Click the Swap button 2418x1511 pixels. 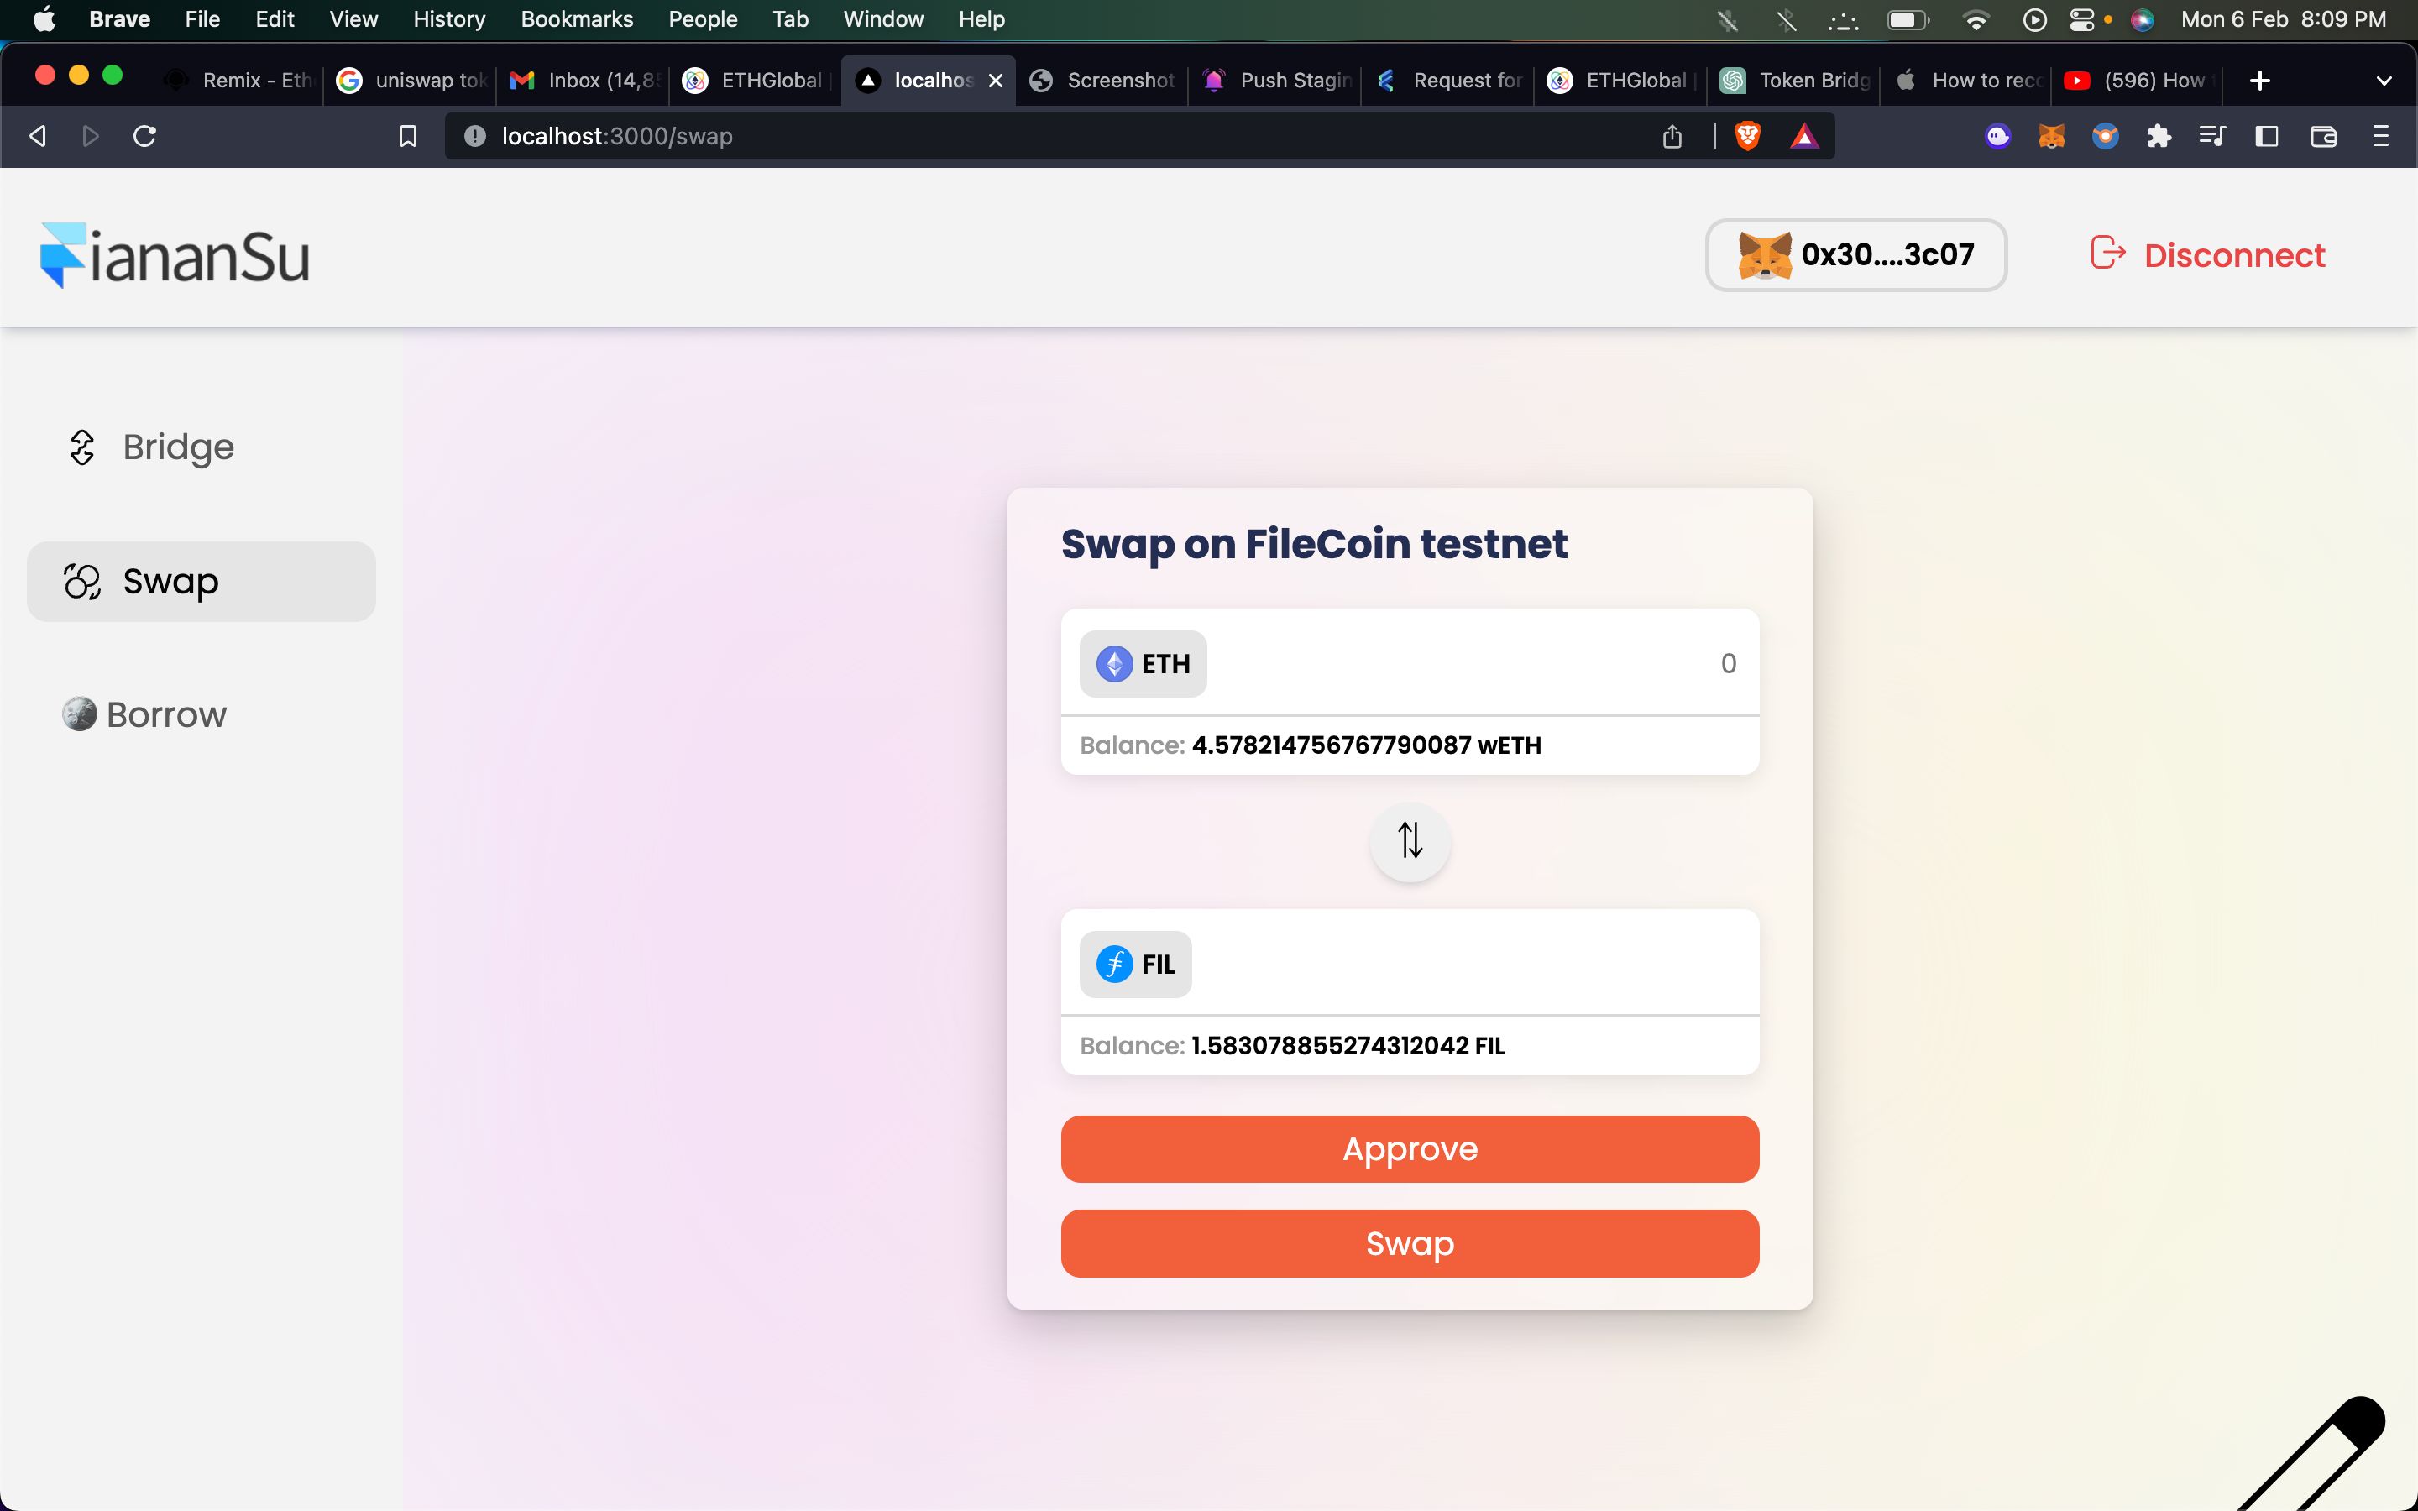(x=1410, y=1243)
